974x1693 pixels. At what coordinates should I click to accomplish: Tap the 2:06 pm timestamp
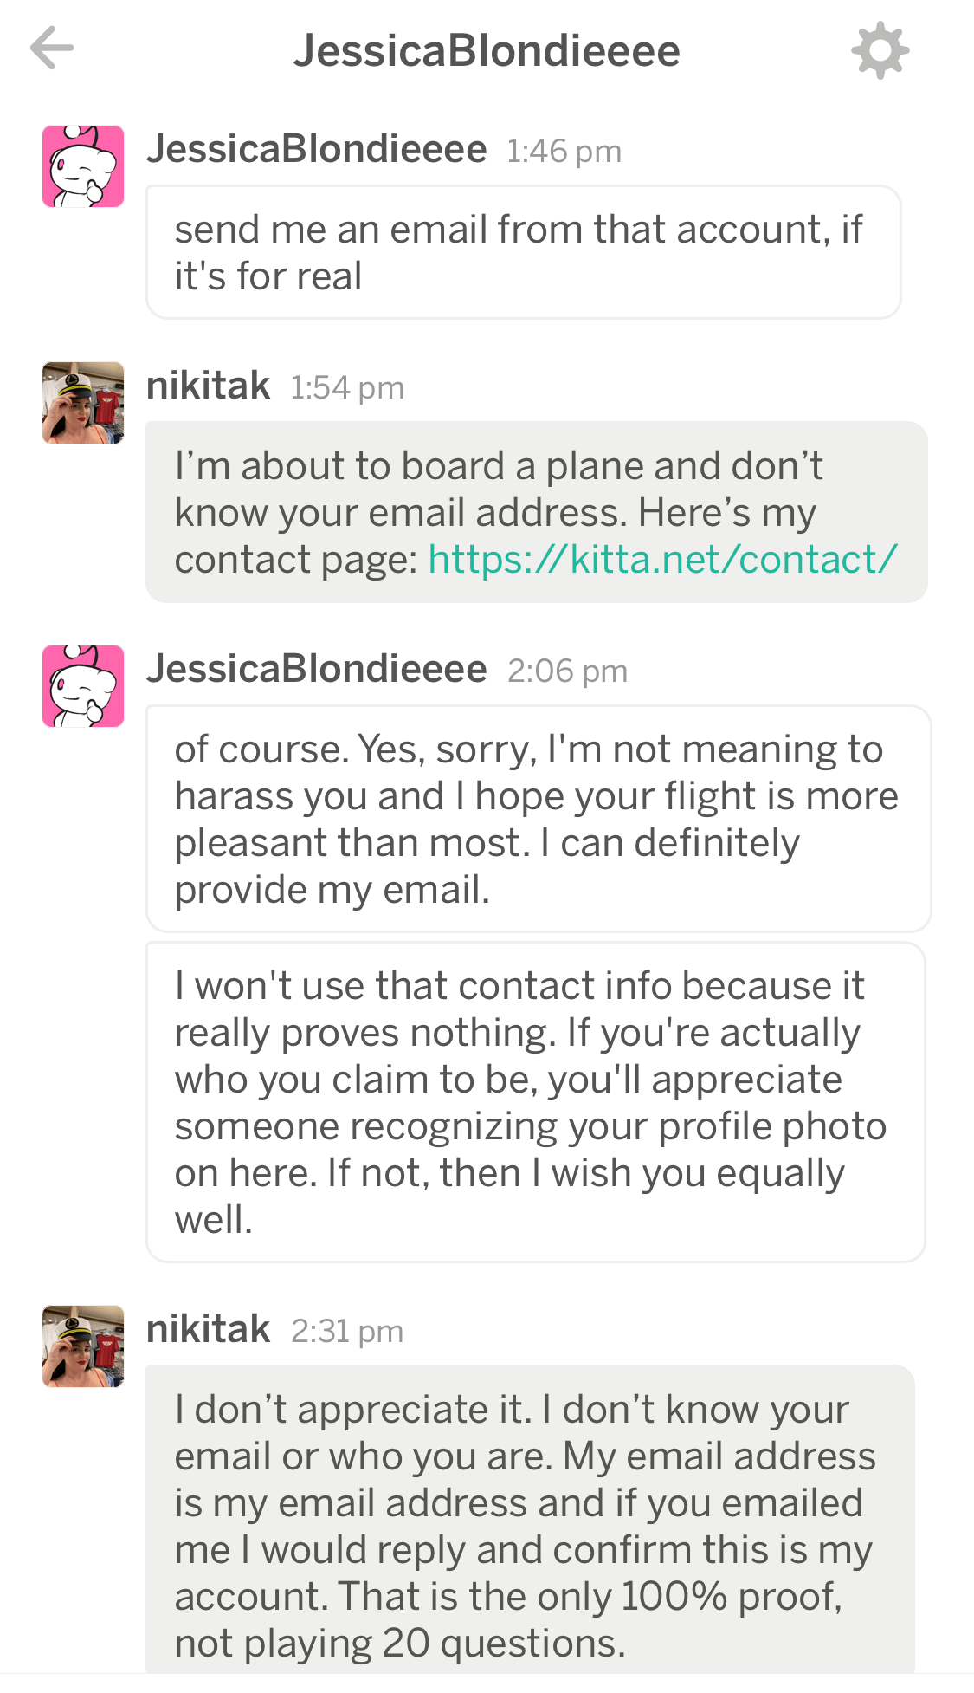tap(567, 671)
